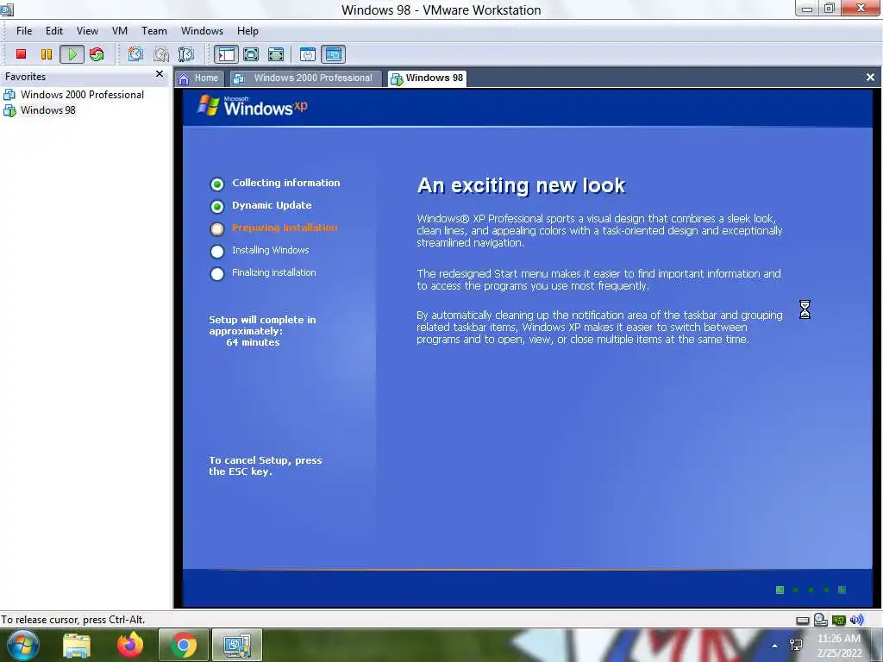Click the Windows XP logo in setup
This screenshot has height=662, width=883.
coord(253,106)
